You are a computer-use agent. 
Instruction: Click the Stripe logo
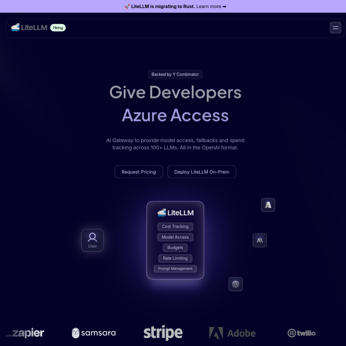163,333
